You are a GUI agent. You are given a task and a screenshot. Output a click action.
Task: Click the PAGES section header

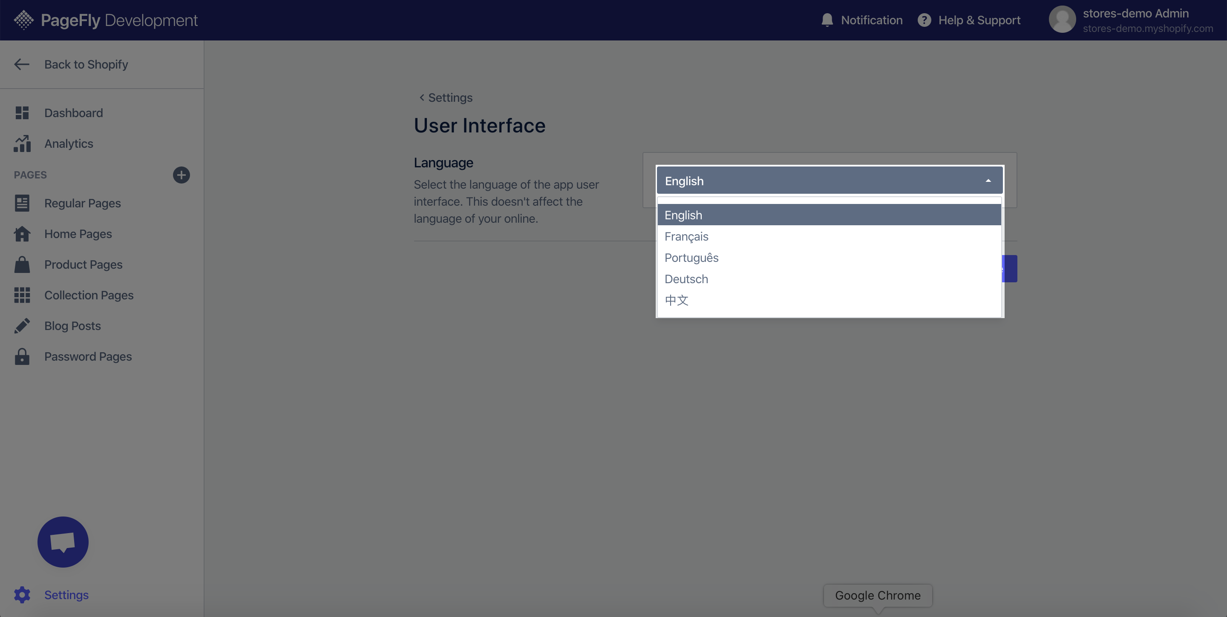(30, 175)
